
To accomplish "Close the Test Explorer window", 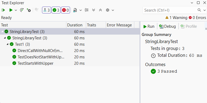I will pos(205,3).
